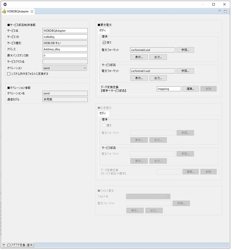Image resolution: width=232 pixels, height=250 pixels.
Task: Click the サービス名 field containing MDBDBQAdapter
Action: 65,31
